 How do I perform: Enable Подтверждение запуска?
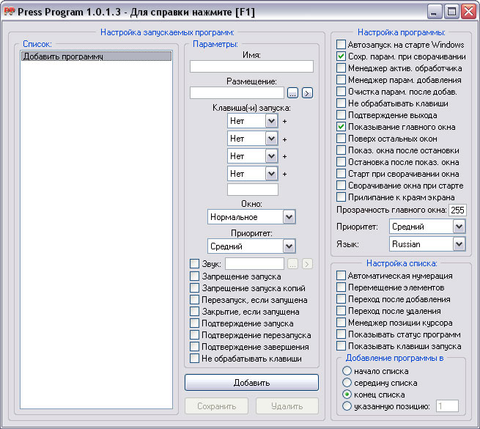[x=194, y=323]
